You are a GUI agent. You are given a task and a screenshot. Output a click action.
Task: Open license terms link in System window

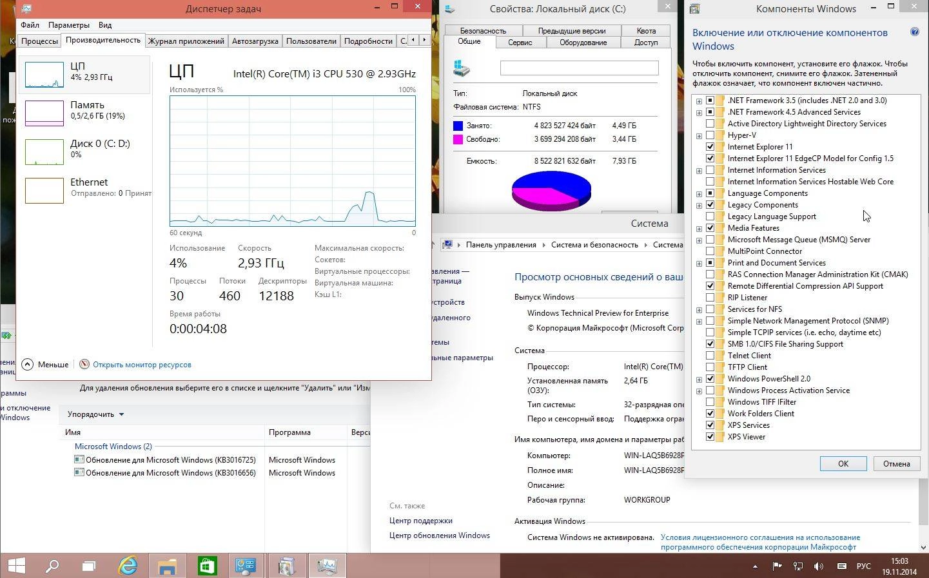pos(760,542)
